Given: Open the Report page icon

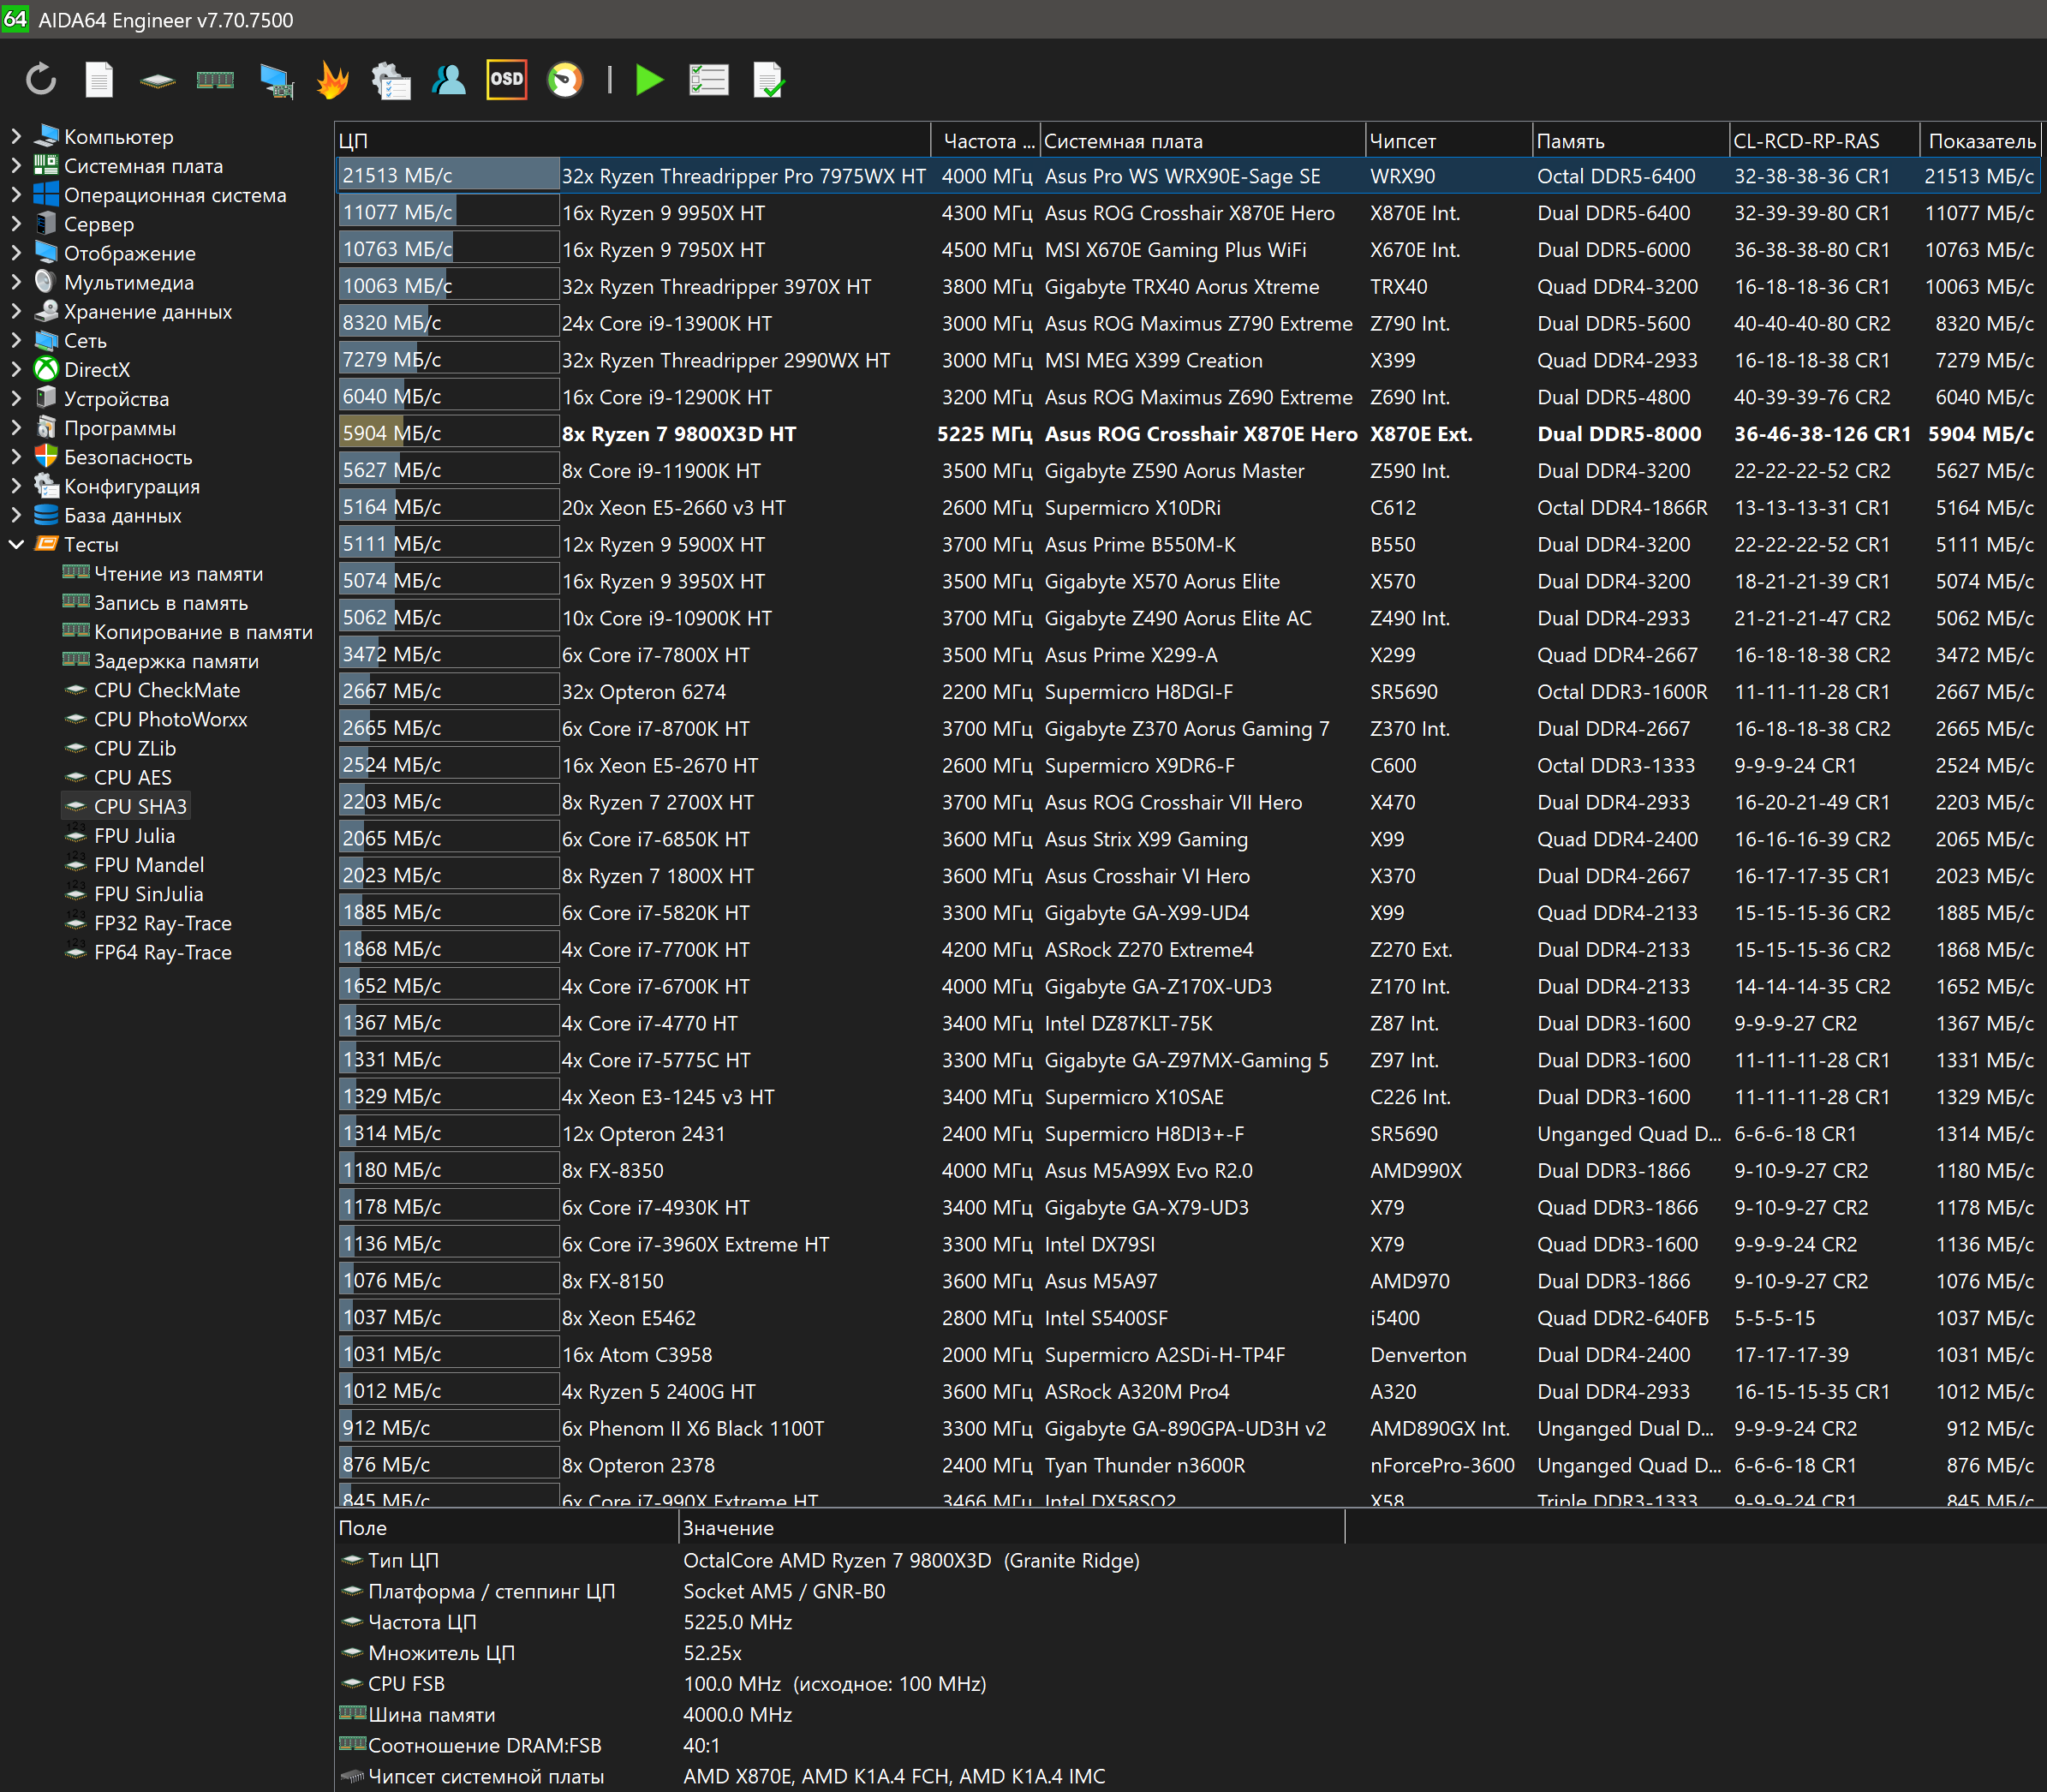Looking at the screenshot, I should pos(99,80).
